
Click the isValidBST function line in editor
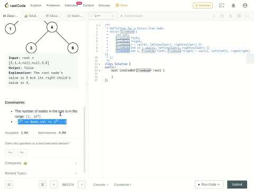click(x=138, y=71)
